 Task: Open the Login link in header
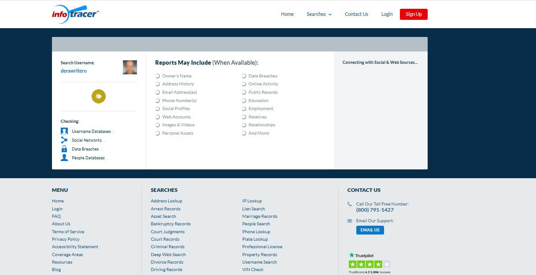[387, 14]
